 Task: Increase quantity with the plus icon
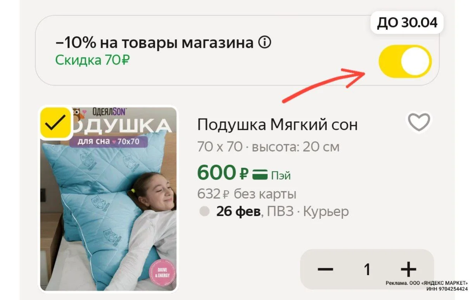click(408, 269)
